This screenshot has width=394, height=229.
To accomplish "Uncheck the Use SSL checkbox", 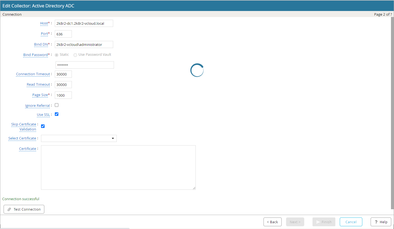I will (57, 114).
